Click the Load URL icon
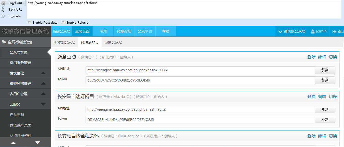This screenshot has width=344, height=147. pyautogui.click(x=3, y=3)
